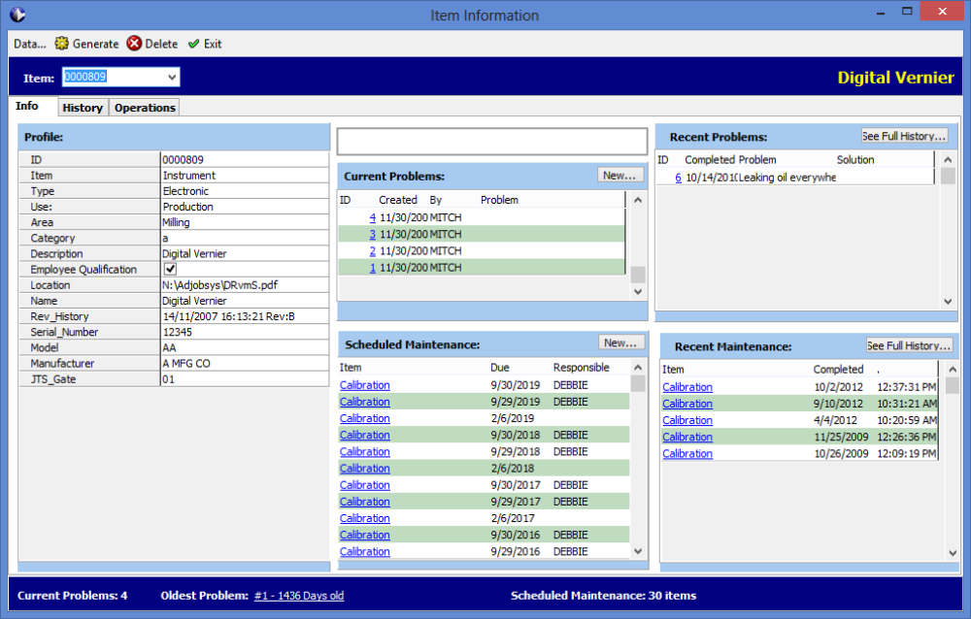Open the Item dropdown arrow
Viewport: 971px width, 619px height.
tap(172, 78)
